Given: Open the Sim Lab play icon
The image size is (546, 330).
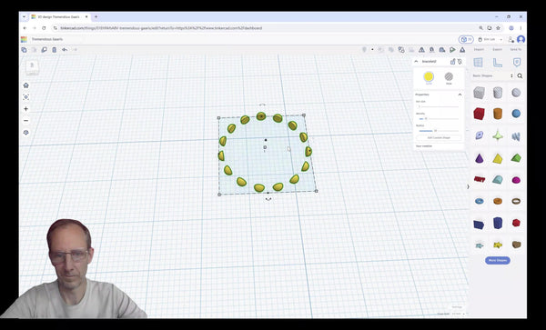Looking at the screenshot, I should coord(452,50).
